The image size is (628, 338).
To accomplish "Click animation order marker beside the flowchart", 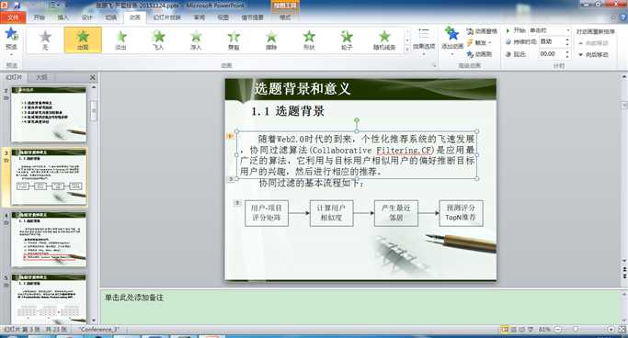I will (x=237, y=203).
